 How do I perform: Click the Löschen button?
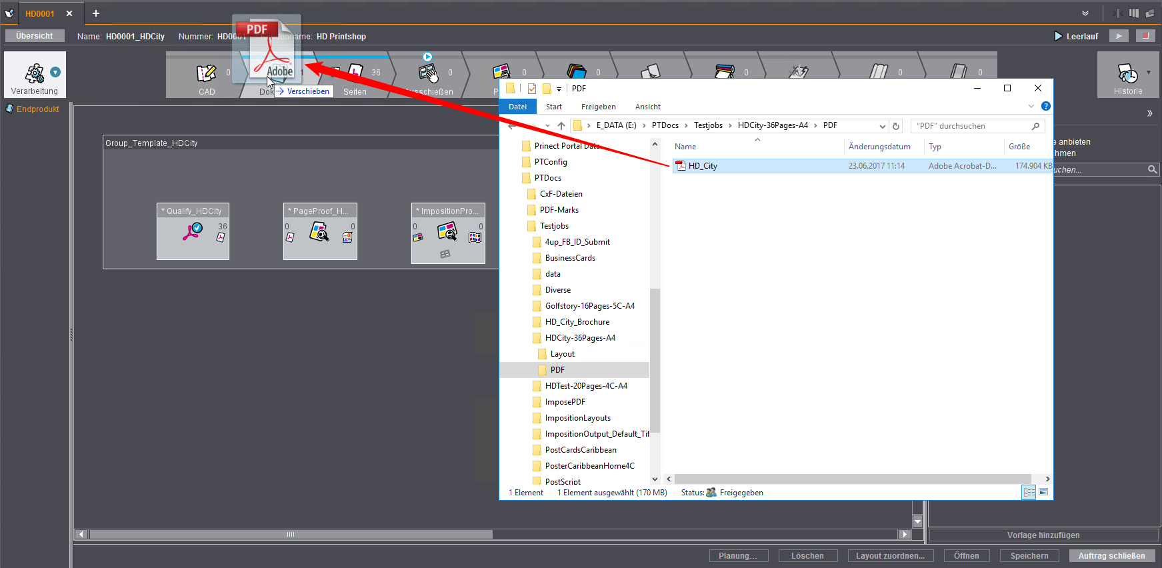[807, 556]
